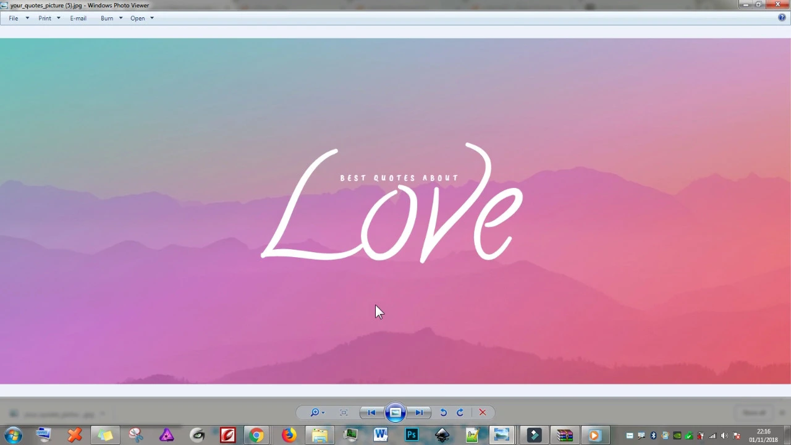
Task: Expand the Burn dropdown arrow
Action: tap(121, 18)
